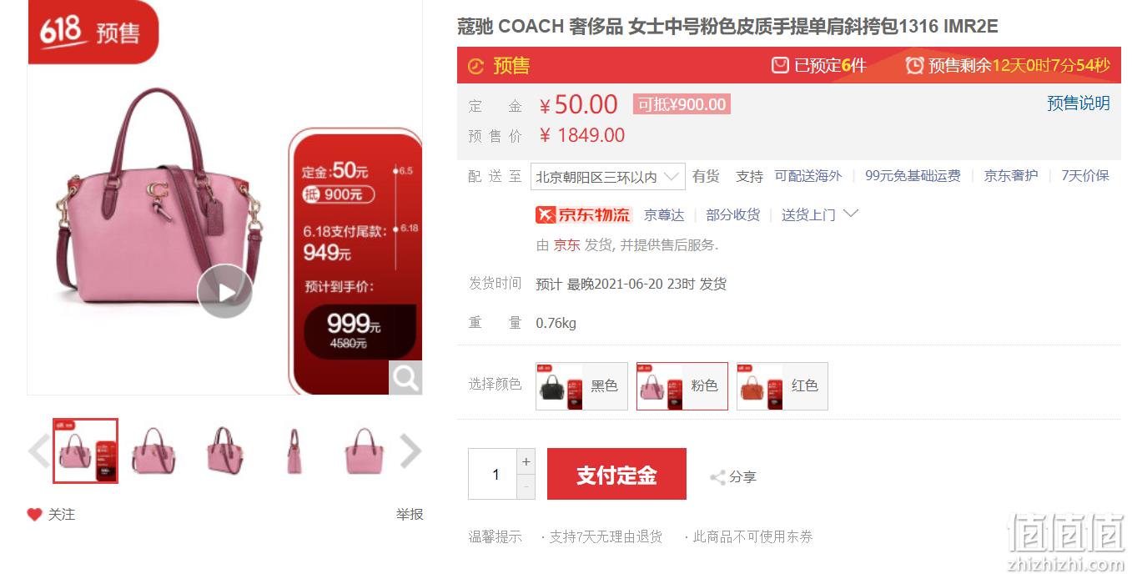This screenshot has width=1132, height=579.
Task: Open the 可配送海外 overseas delivery link
Action: [808, 176]
